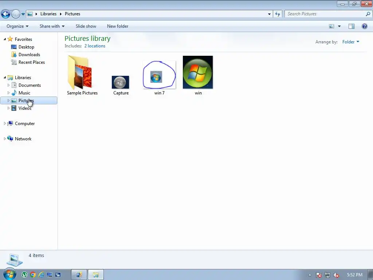Select the Music library
This screenshot has width=373, height=280.
(x=24, y=93)
